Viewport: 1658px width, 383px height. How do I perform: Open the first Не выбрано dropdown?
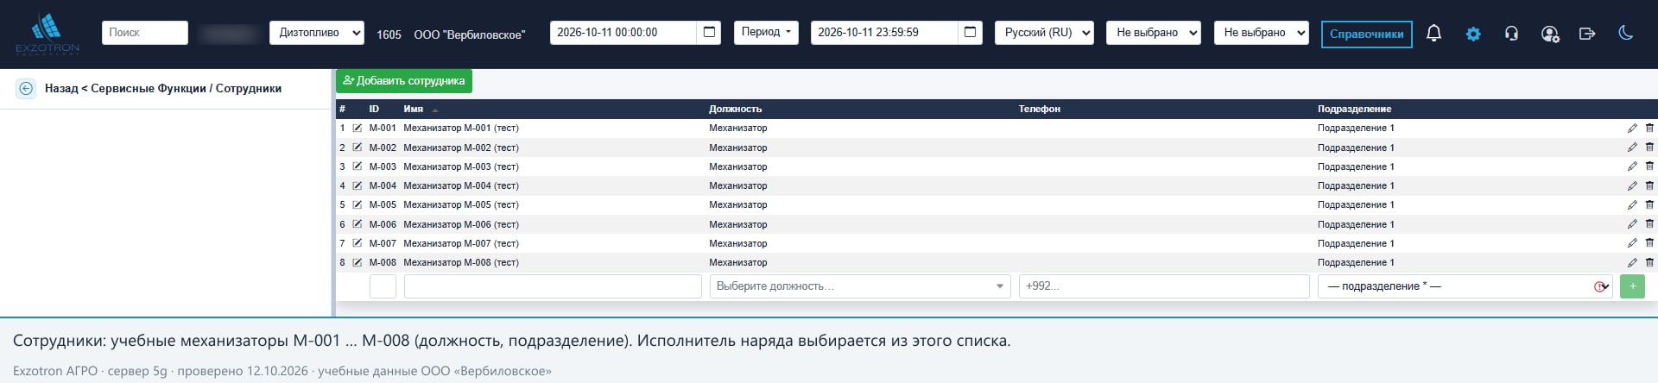[x=1154, y=33]
